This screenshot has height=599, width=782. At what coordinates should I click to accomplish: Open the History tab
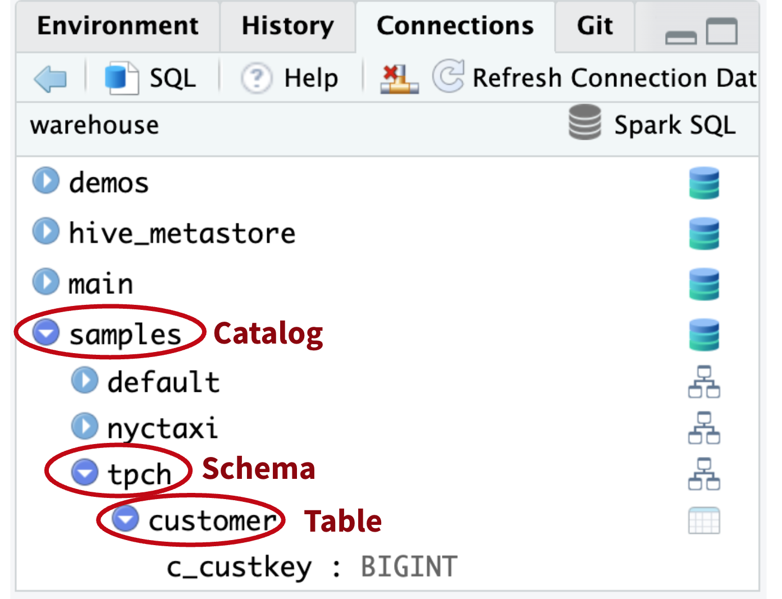tap(287, 26)
